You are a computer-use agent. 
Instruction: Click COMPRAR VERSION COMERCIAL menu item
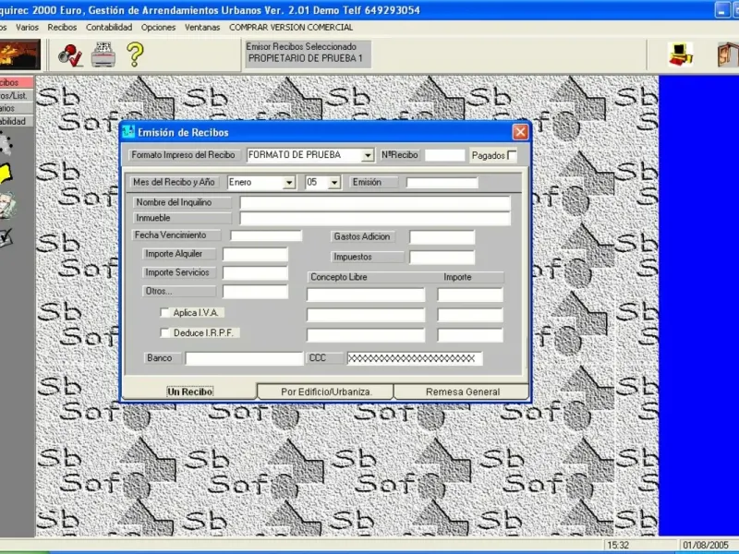click(291, 28)
